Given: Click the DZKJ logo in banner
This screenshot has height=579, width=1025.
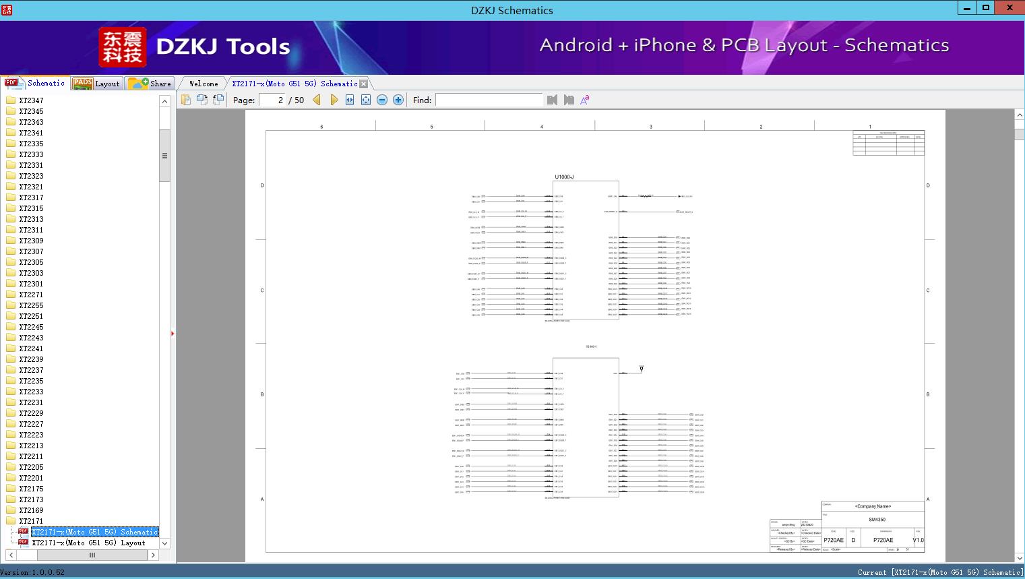Looking at the screenshot, I should (123, 47).
